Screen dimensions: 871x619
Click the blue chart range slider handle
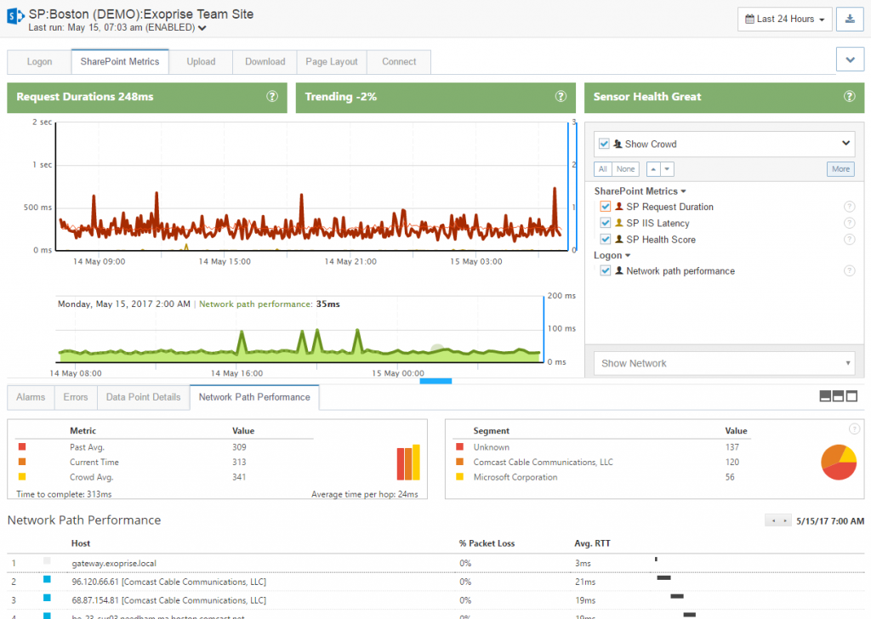(x=435, y=381)
